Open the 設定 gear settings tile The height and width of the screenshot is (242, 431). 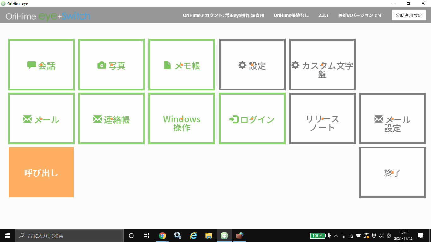[x=252, y=65]
